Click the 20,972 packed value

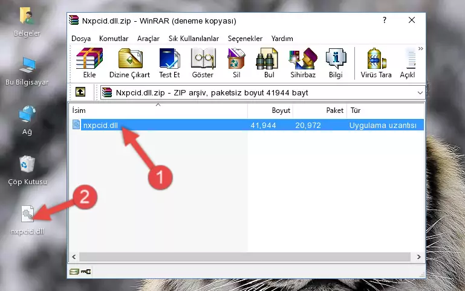pyautogui.click(x=308, y=125)
